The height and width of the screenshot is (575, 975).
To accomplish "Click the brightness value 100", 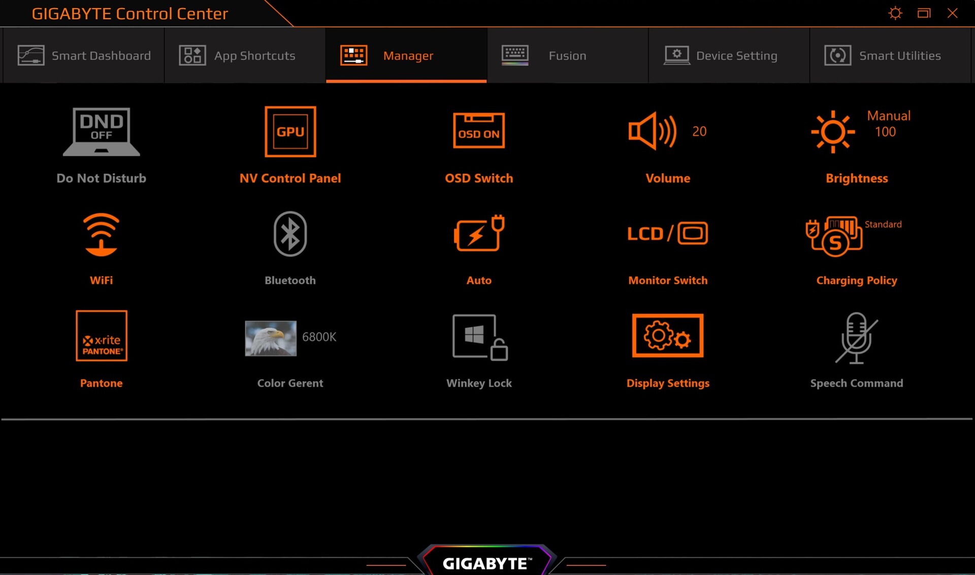I will point(885,132).
